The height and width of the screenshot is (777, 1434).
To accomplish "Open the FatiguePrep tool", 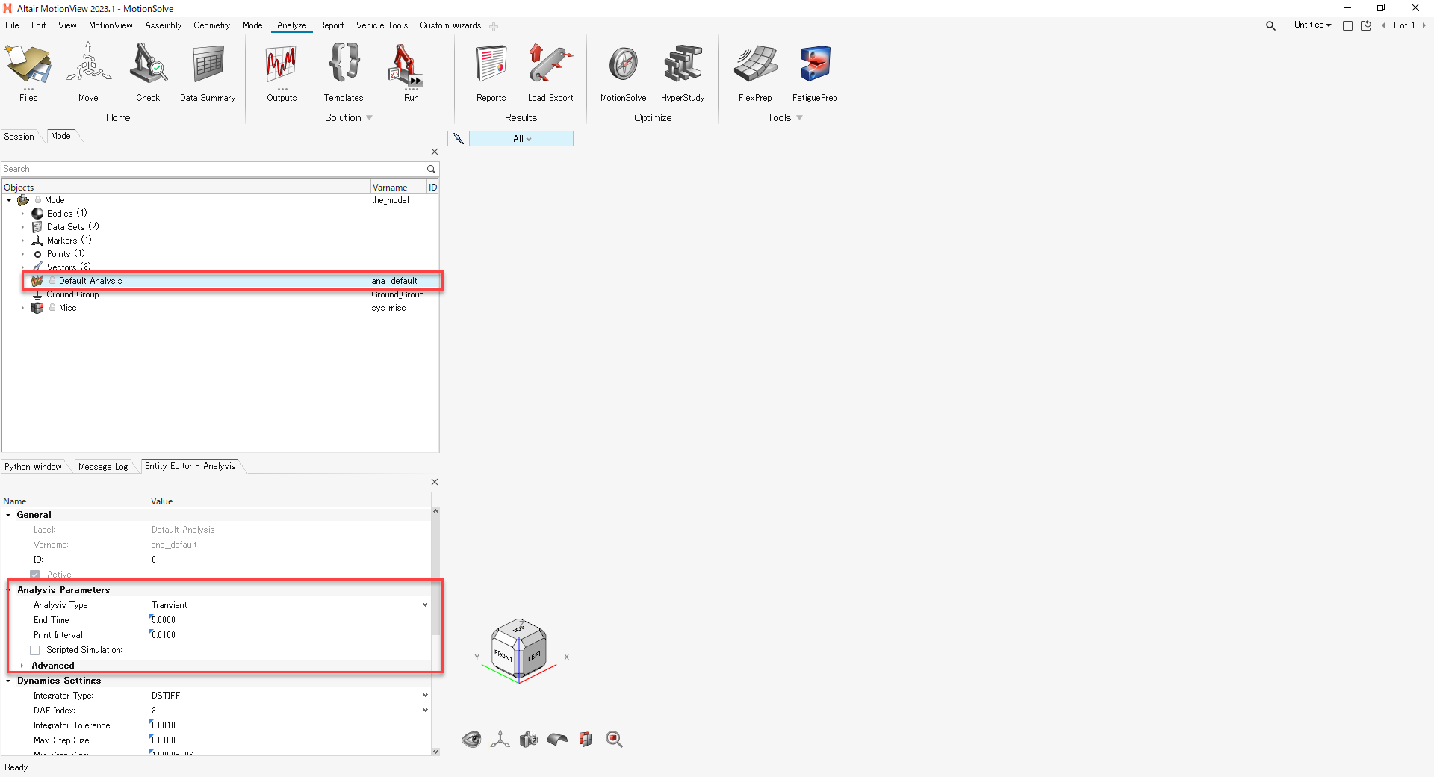I will [814, 72].
